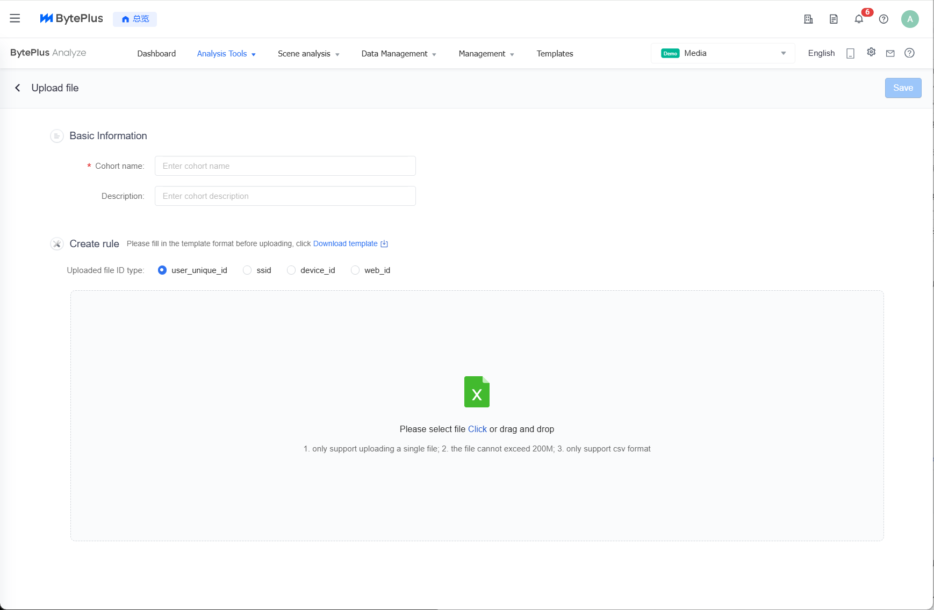This screenshot has width=934, height=610.
Task: Open the Templates menu item
Action: 555,54
